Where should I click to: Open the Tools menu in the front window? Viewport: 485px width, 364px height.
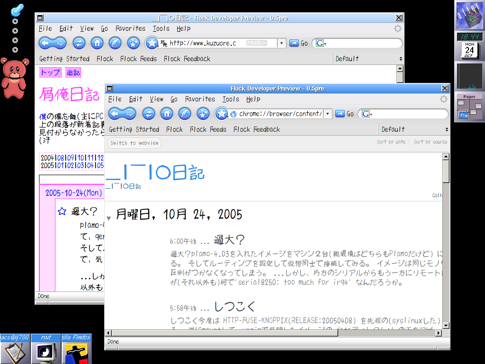click(231, 99)
